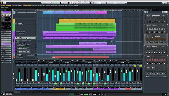The height and width of the screenshot is (96, 169).
Task: Open the Synth output routing dropdown in mixer
Action: tap(95, 61)
